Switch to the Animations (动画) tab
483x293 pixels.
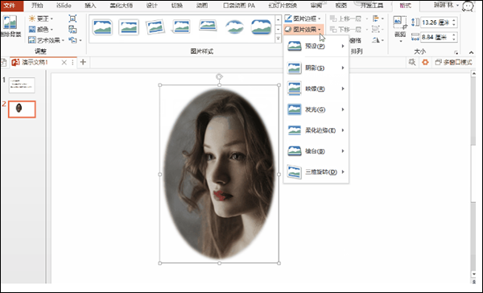point(202,6)
